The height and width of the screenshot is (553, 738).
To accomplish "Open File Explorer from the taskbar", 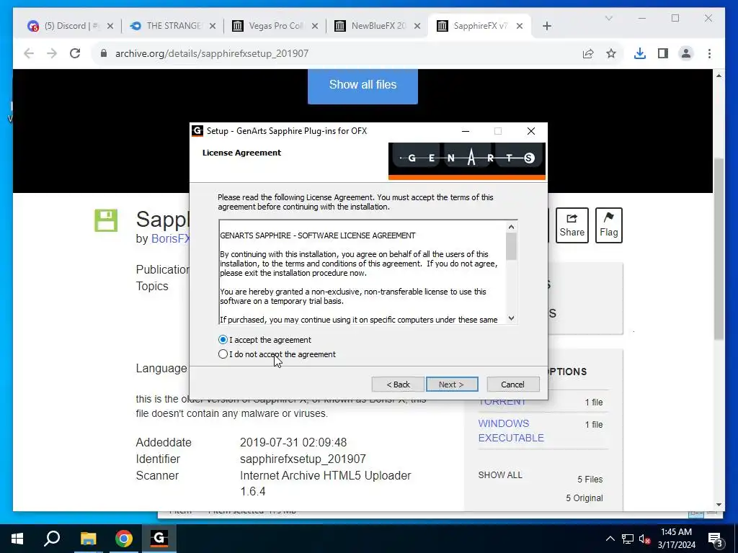I will (88, 539).
